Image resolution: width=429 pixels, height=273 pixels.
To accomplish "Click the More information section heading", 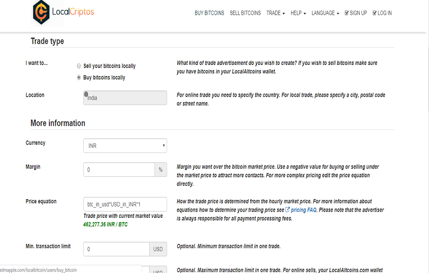I will click(58, 123).
